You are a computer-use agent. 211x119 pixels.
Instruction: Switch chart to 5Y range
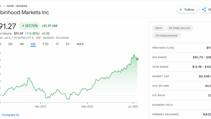click(68, 44)
